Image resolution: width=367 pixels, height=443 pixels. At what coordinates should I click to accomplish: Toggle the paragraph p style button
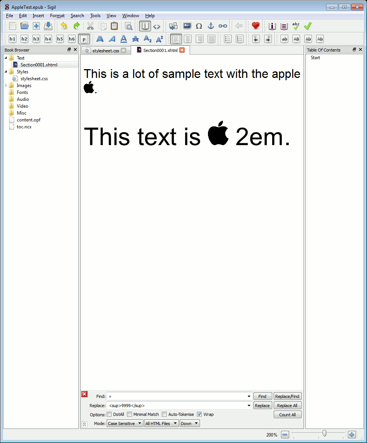coord(84,39)
